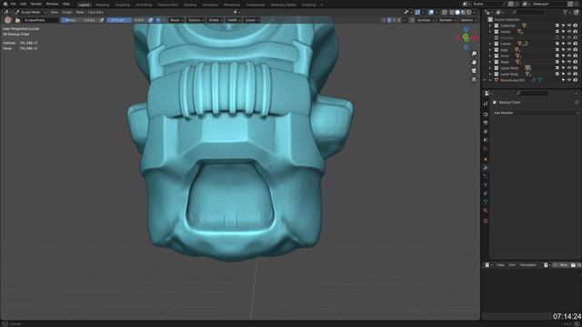Open the viewport View menu
Image resolution: width=582 pixels, height=327 pixels.
coord(54,12)
